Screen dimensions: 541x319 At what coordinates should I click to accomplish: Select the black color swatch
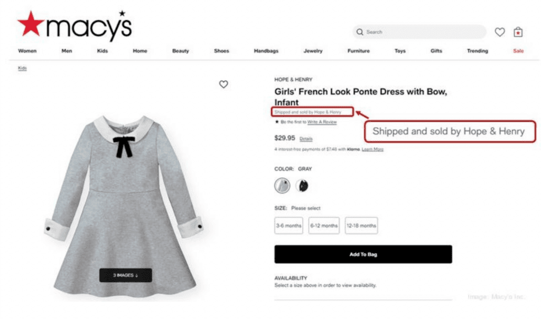(302, 186)
